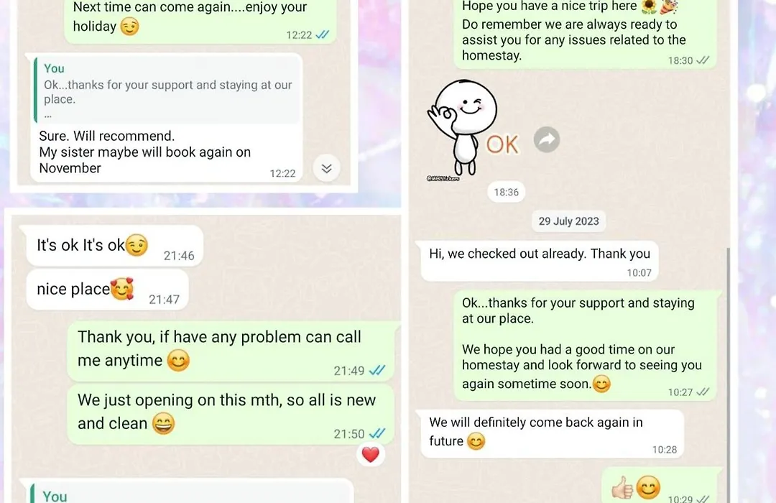
Task: Select 'We will definitely come back' message
Action: point(553,434)
